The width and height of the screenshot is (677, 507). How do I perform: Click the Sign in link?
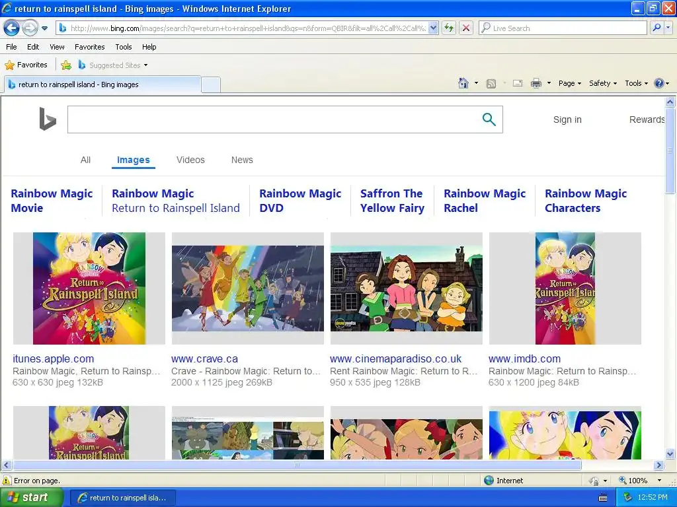(x=567, y=119)
